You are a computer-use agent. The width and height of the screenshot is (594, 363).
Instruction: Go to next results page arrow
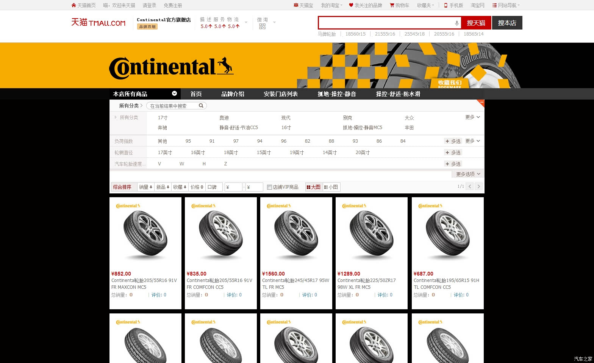pyautogui.click(x=479, y=187)
